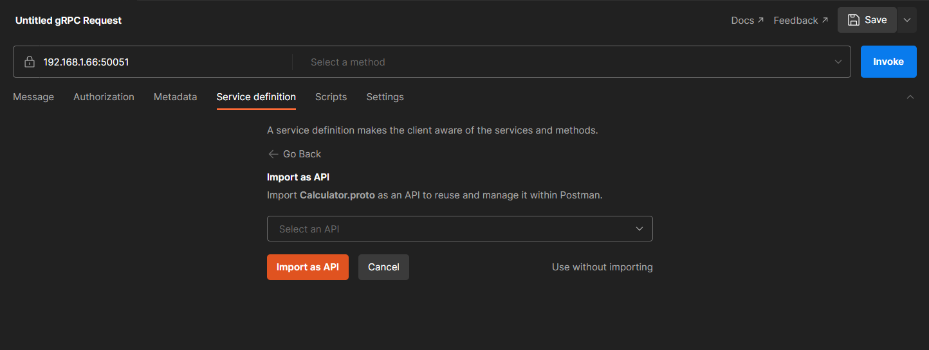This screenshot has width=929, height=350.
Task: Open the Docs link
Action: [x=747, y=21]
